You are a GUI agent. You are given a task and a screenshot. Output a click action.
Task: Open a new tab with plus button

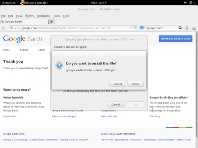pos(51,22)
